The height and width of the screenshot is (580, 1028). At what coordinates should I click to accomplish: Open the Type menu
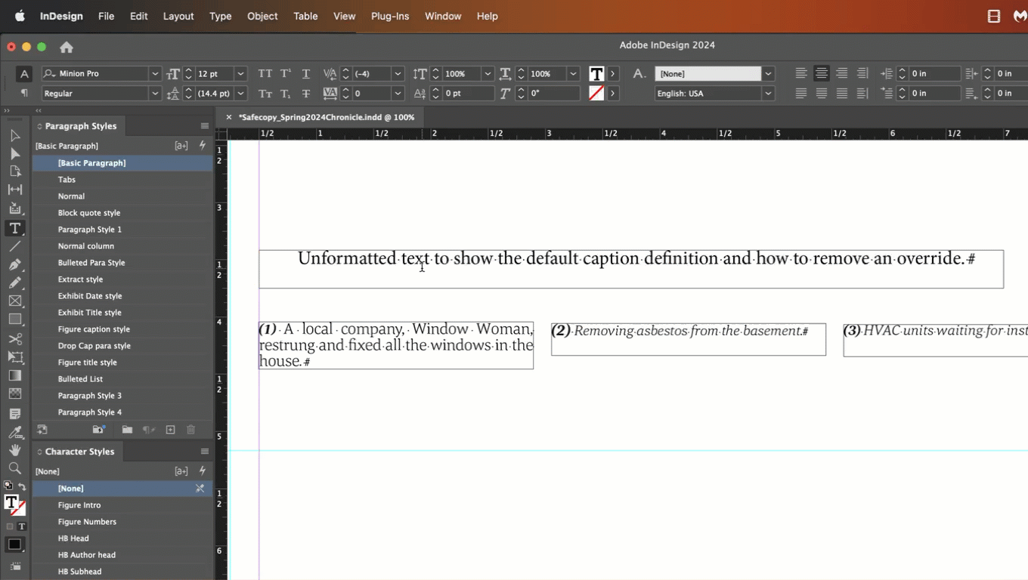tap(221, 16)
